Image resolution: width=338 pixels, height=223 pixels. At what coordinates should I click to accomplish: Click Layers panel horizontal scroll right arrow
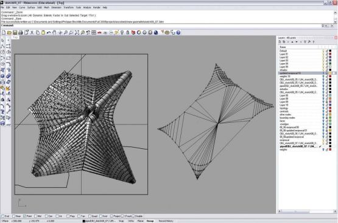click(334, 211)
